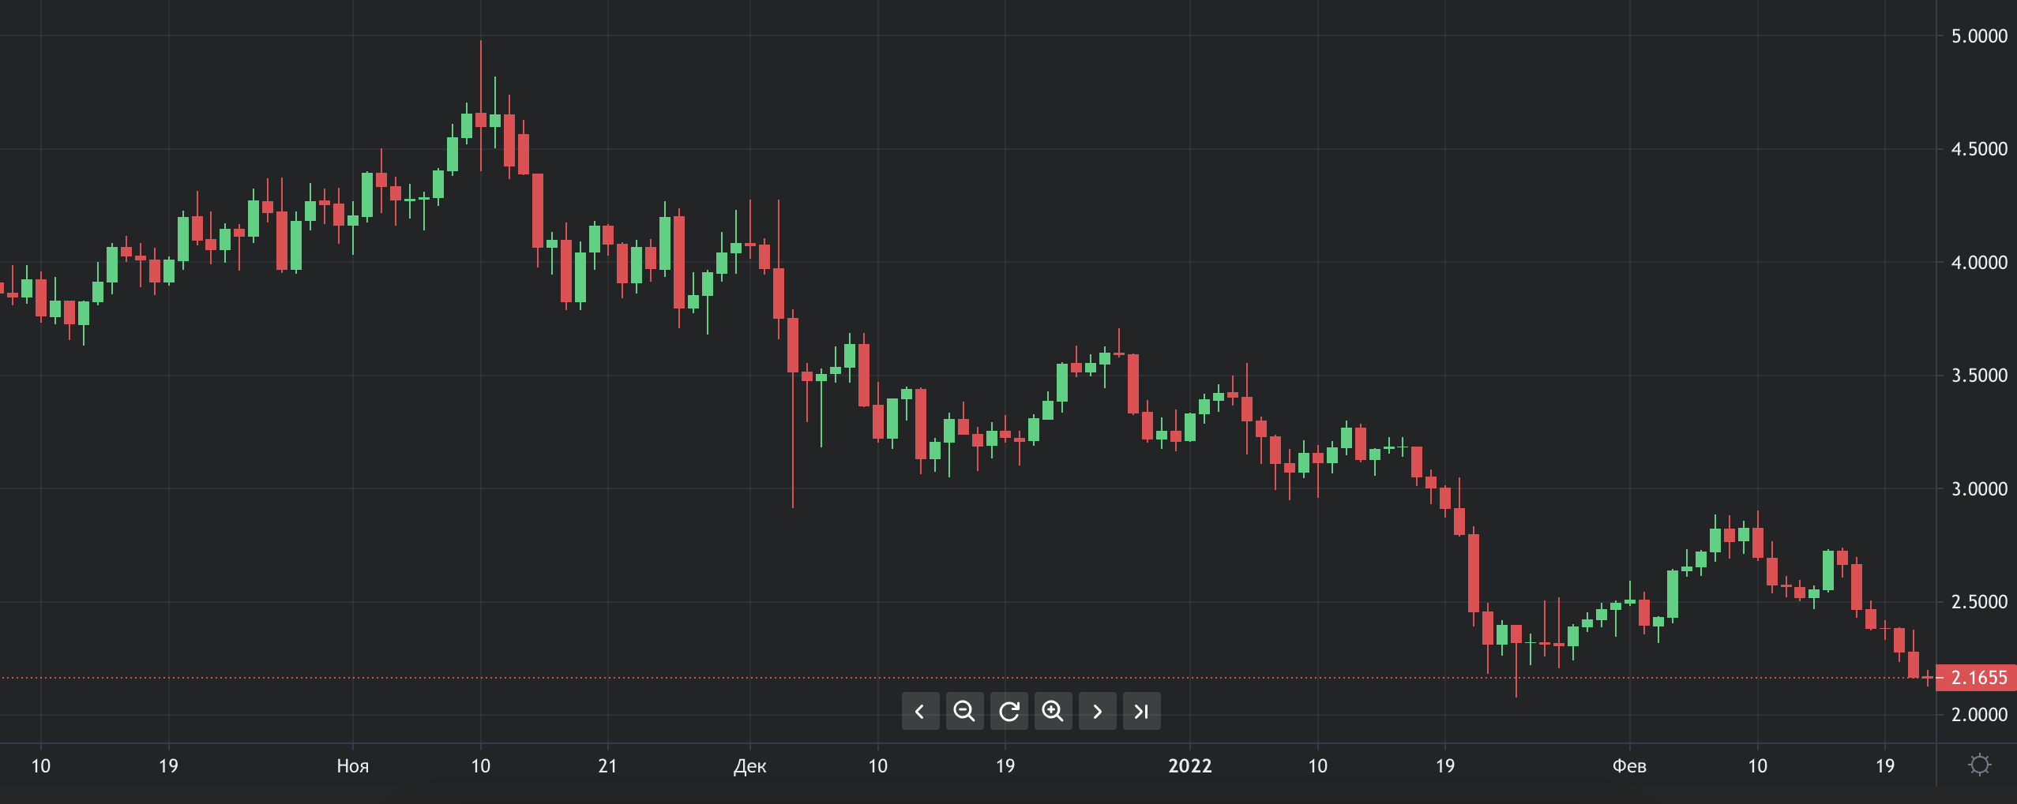Click the scroll left arrow button
The height and width of the screenshot is (804, 2017).
click(920, 711)
